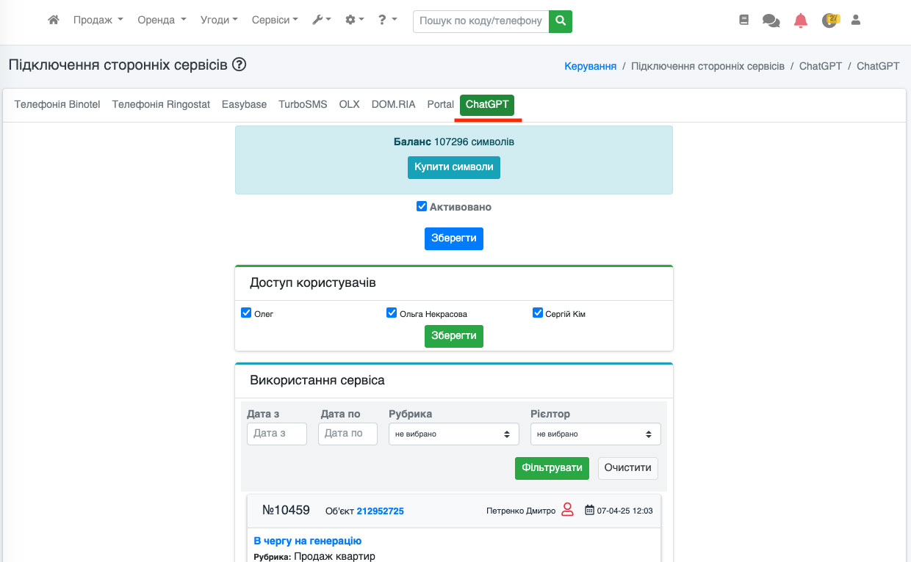
Task: Click the green search magnifier button
Action: pyautogui.click(x=561, y=21)
